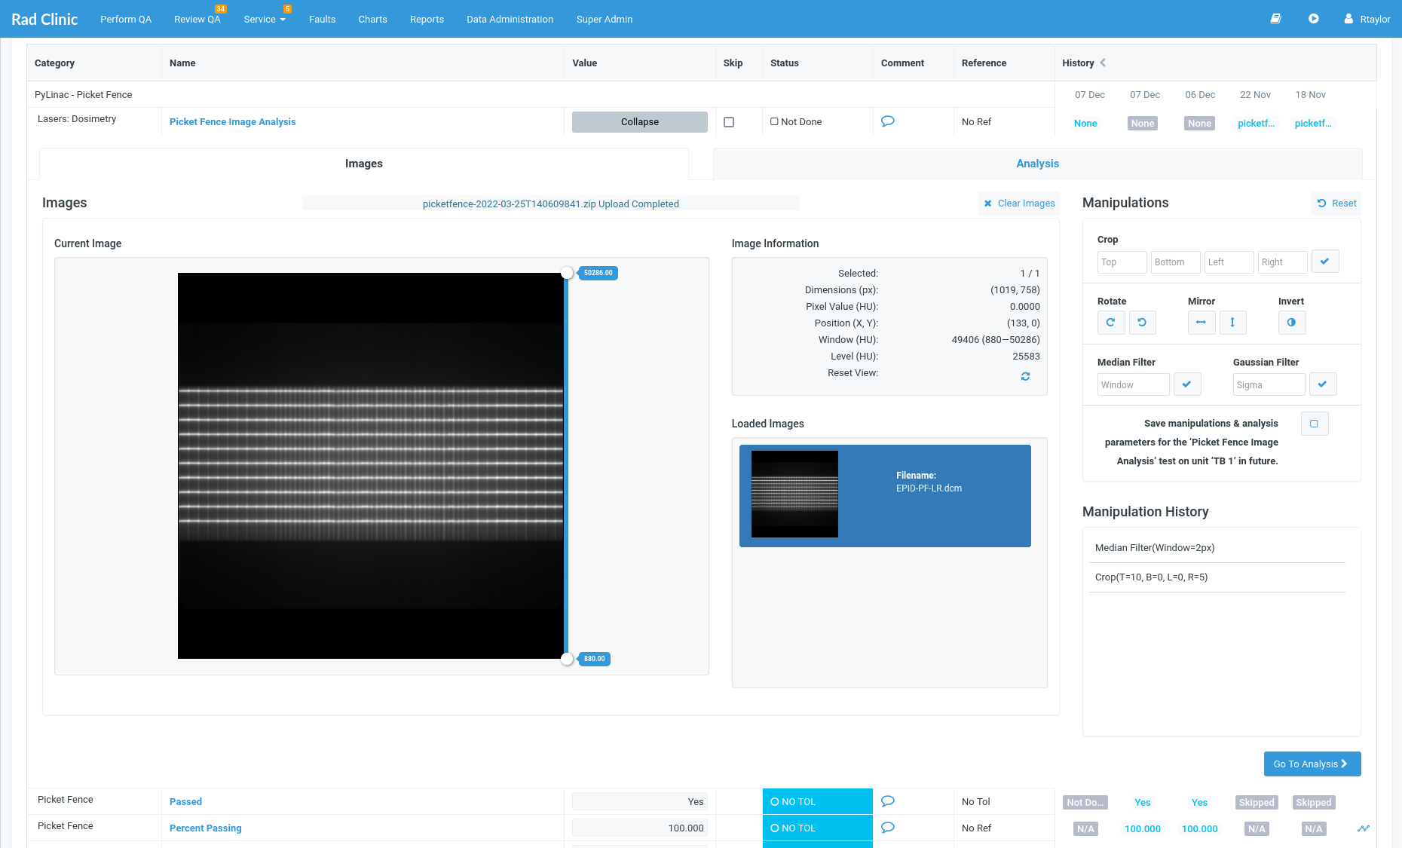Screen dimensions: 1402x848
Task: Switch to the Analysis tab
Action: tap(1037, 164)
